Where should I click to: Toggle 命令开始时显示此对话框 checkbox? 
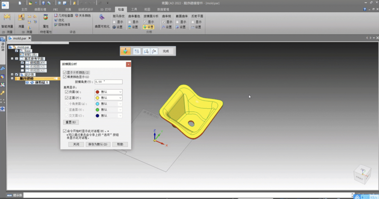point(65,130)
